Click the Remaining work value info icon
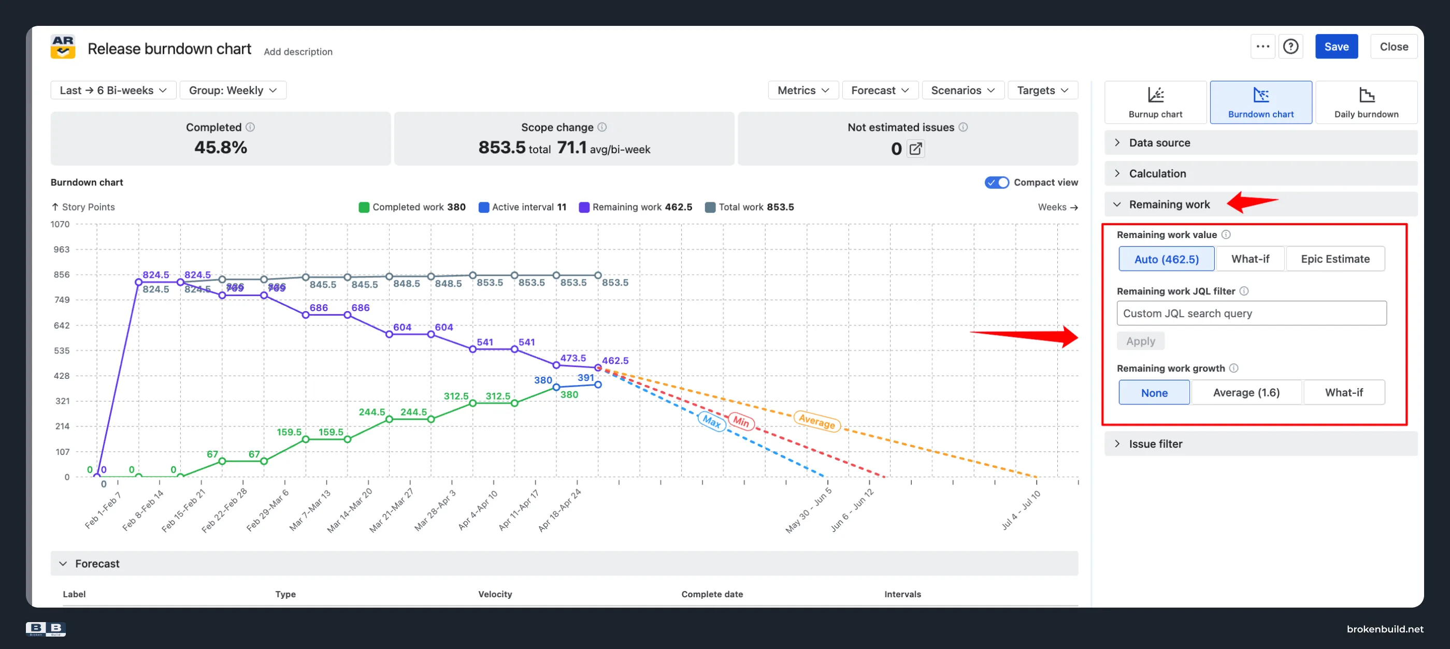1450x649 pixels. point(1226,234)
